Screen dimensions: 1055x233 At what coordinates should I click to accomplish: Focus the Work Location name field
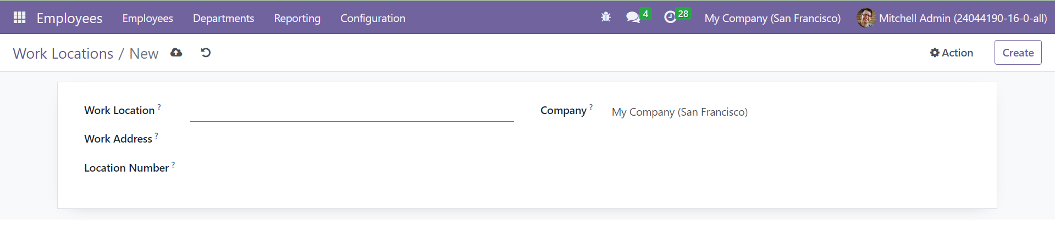tap(352, 111)
